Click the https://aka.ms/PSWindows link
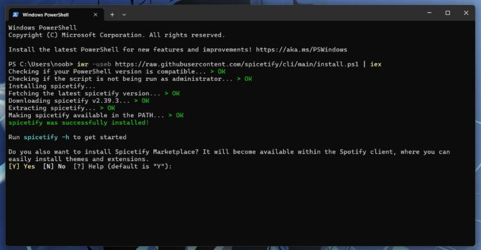 pos(301,49)
